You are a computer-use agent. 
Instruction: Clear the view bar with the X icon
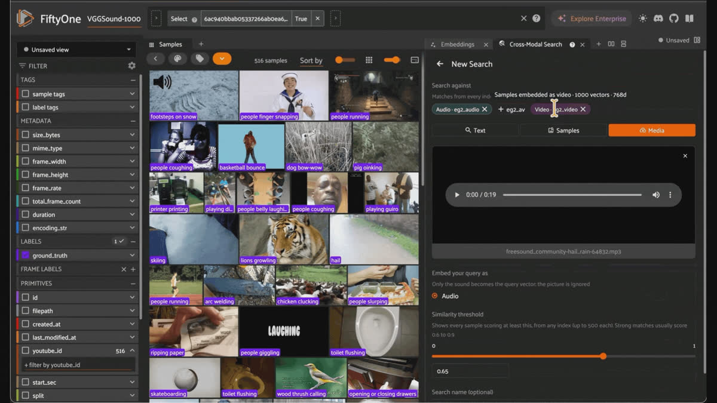(523, 19)
